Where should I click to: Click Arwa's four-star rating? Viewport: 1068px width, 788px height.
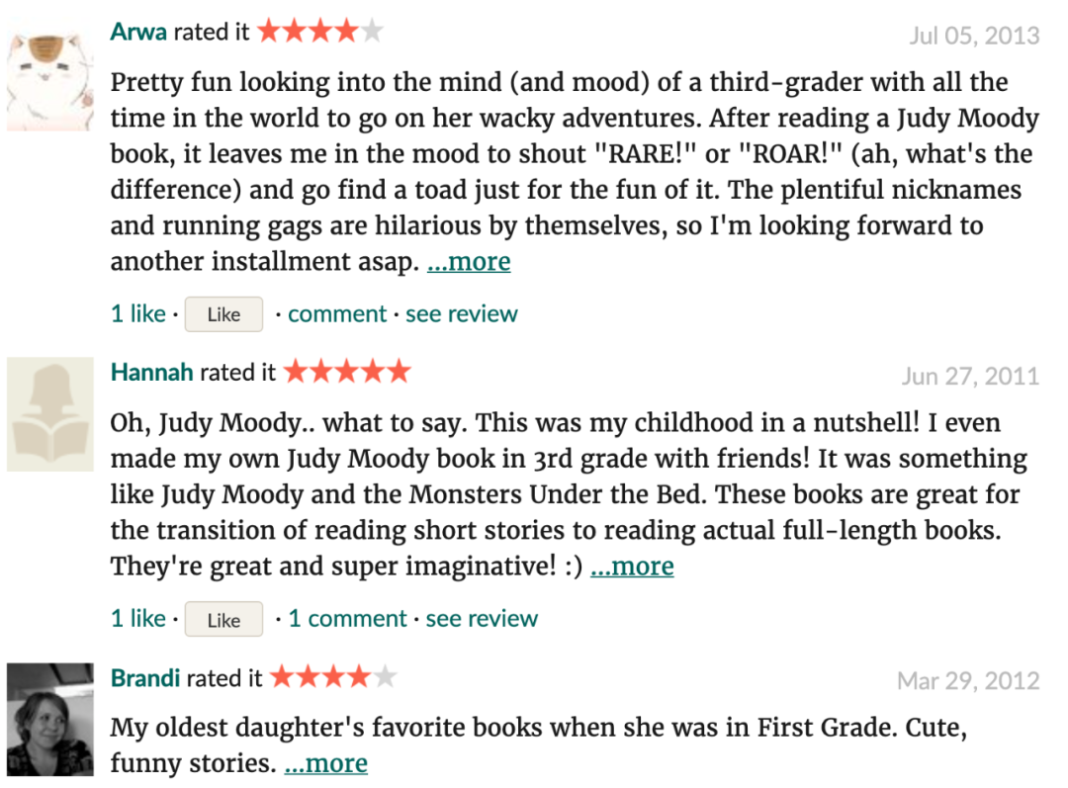click(320, 32)
